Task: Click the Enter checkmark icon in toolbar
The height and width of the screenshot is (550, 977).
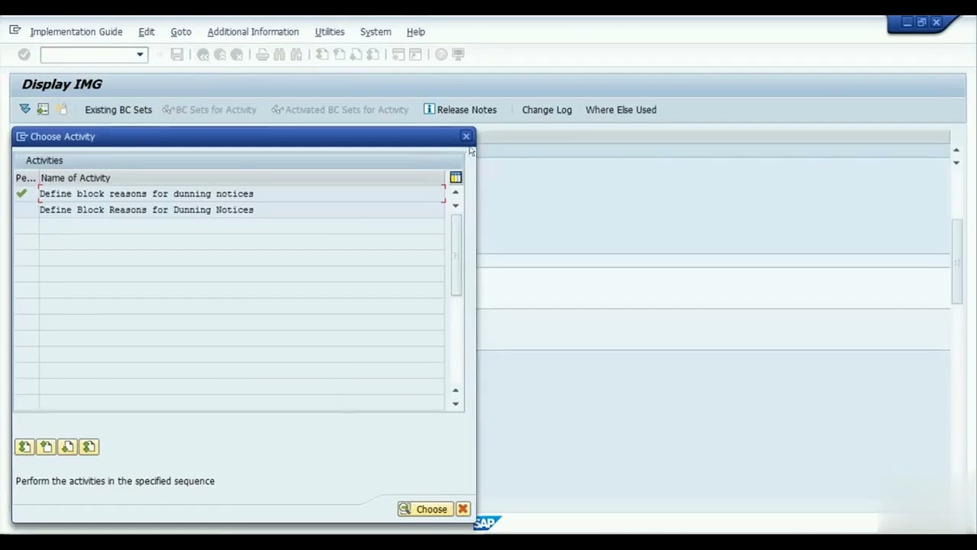Action: tap(24, 54)
